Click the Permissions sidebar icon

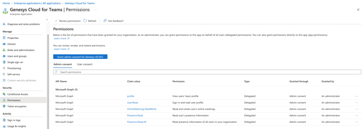4,100
